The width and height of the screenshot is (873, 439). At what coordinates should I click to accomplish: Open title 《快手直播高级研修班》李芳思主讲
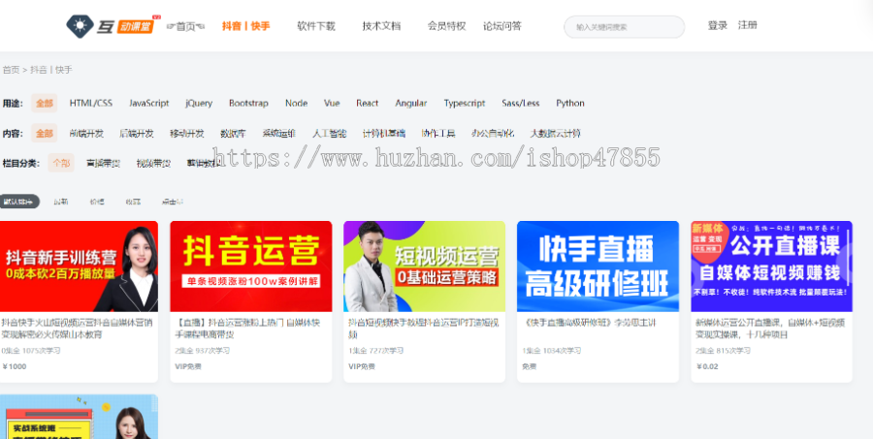click(x=590, y=322)
